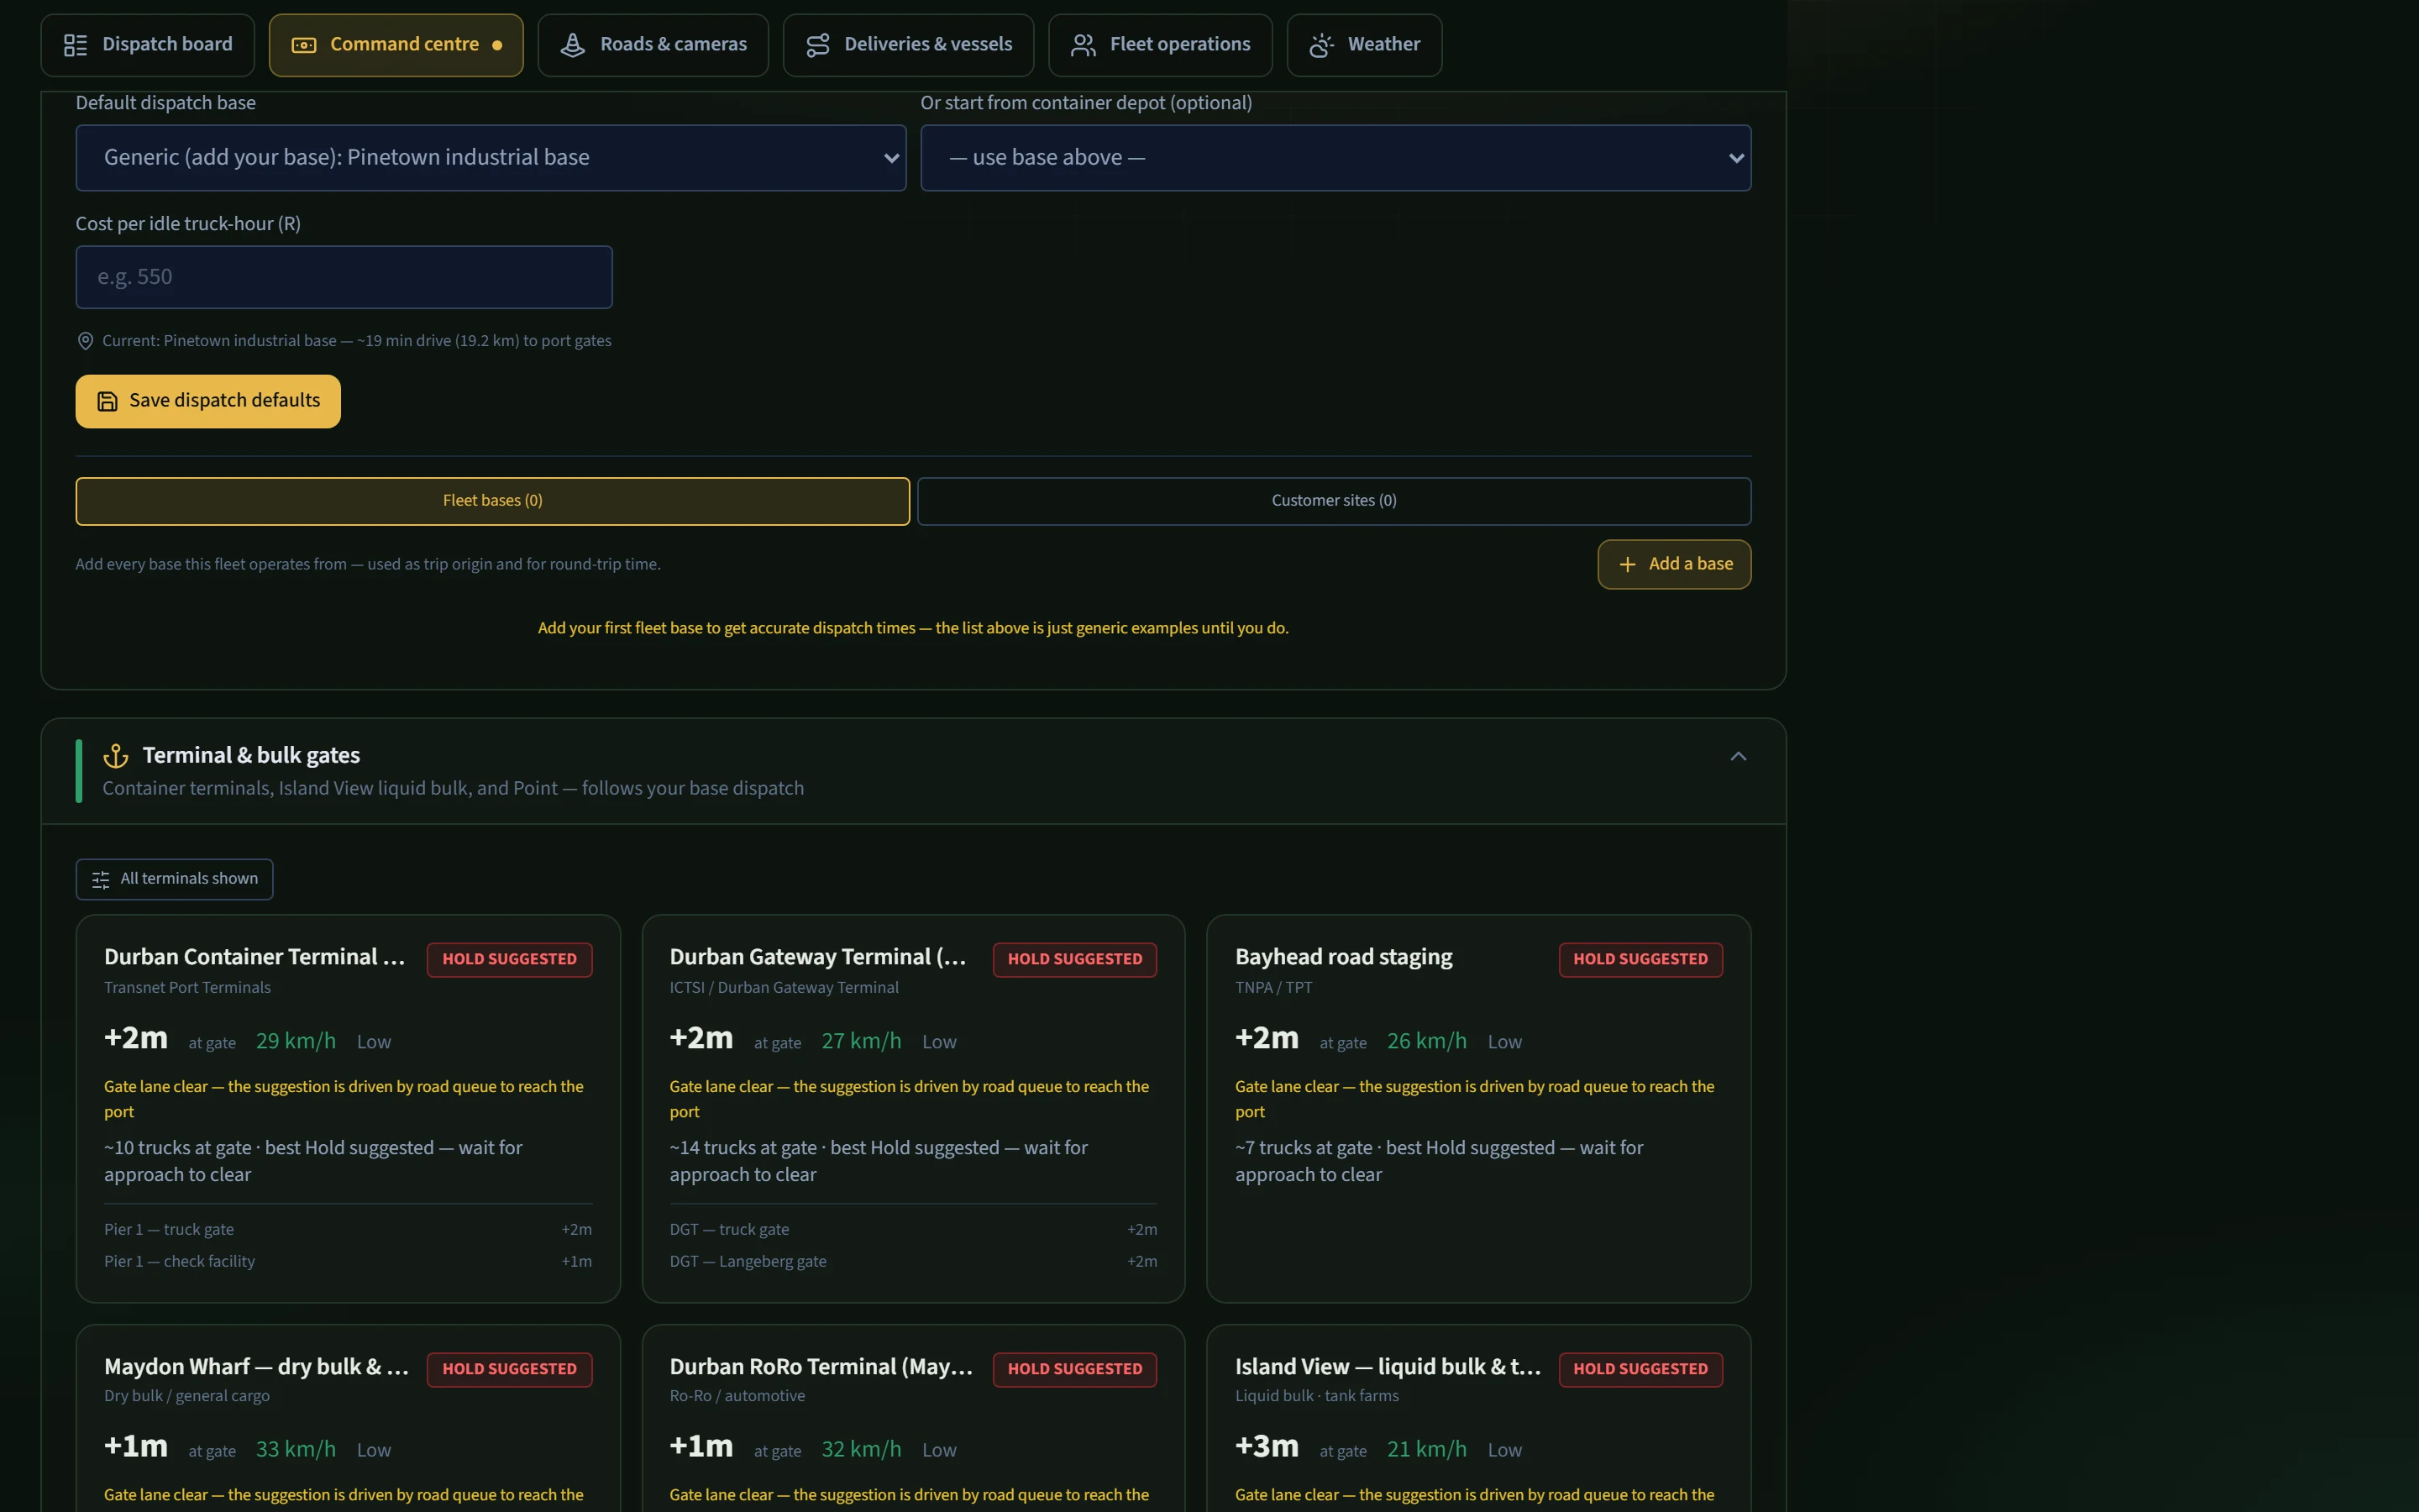The width and height of the screenshot is (2419, 1512).
Task: Click Hold Suggested badge on Durban Container Terminal
Action: click(x=510, y=960)
